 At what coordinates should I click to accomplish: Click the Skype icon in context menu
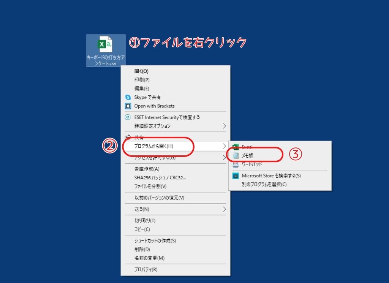(x=128, y=97)
